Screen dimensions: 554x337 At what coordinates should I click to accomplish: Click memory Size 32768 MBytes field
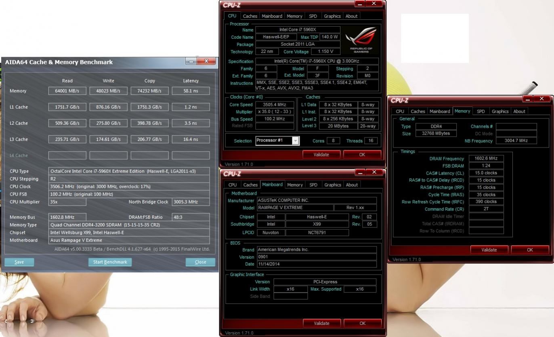[436, 133]
